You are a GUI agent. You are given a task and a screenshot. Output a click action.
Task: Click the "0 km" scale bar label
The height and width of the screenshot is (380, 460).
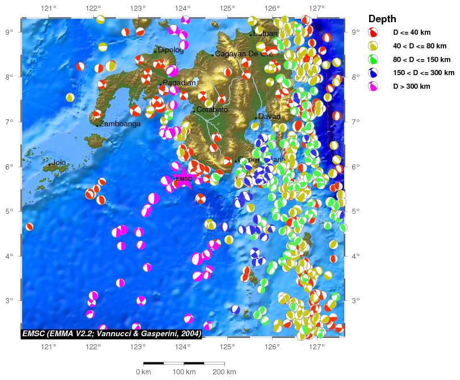click(x=144, y=372)
